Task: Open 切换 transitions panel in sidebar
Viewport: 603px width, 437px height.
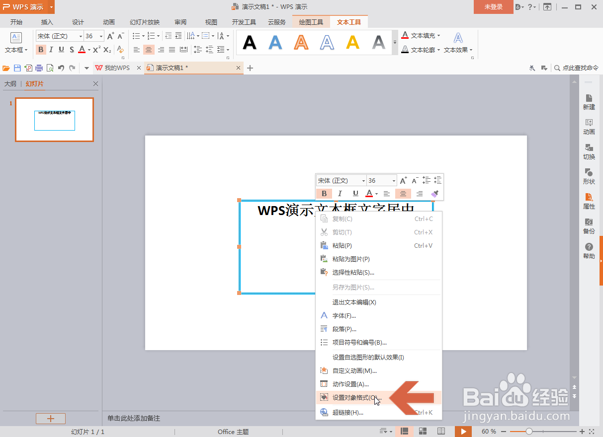Action: click(589, 151)
